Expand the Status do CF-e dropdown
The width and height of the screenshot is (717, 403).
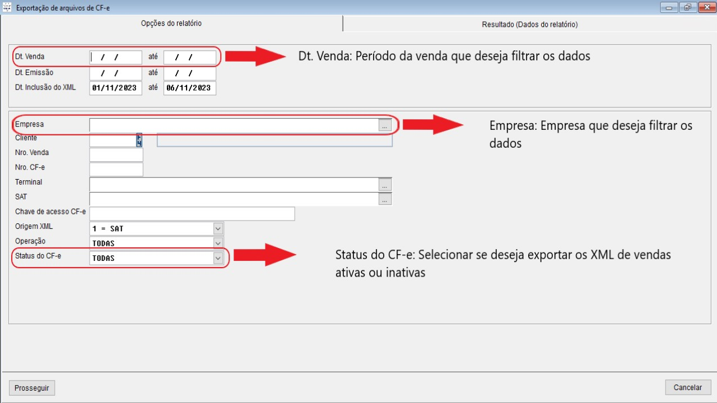[218, 258]
